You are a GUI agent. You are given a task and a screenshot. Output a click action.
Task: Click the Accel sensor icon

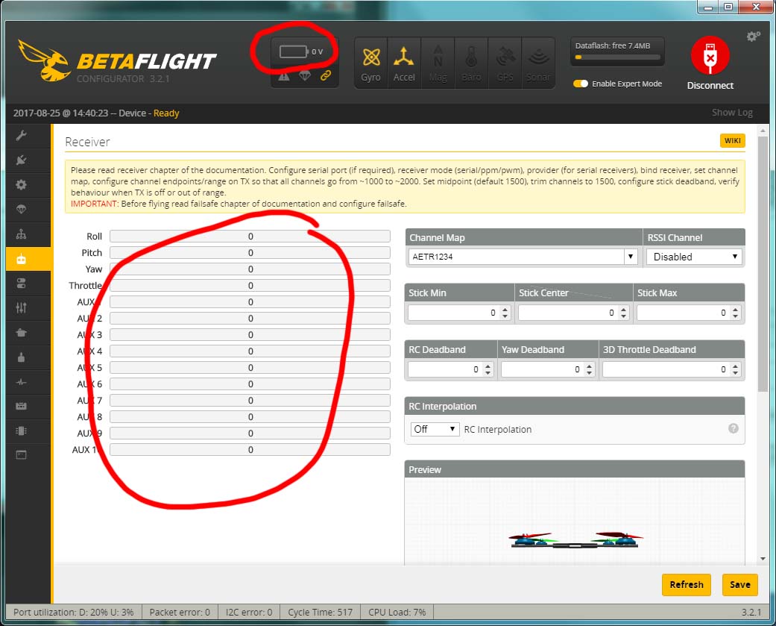(404, 63)
